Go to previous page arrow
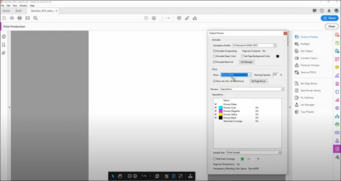The width and height of the screenshot is (341, 181). 146,18
